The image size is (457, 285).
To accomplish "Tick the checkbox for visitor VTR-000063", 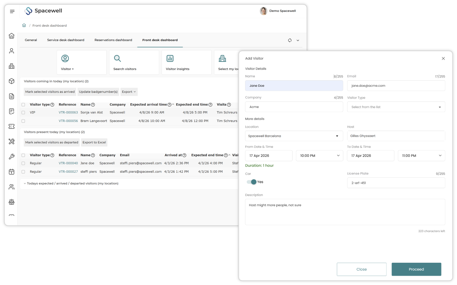I will (x=23, y=113).
